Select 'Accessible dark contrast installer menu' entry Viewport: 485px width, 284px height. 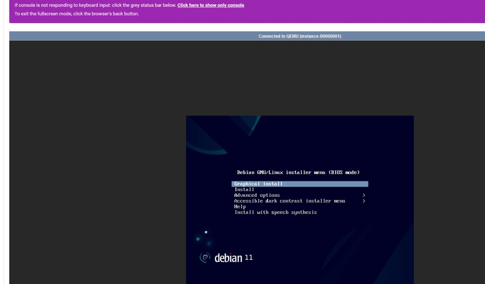289,201
